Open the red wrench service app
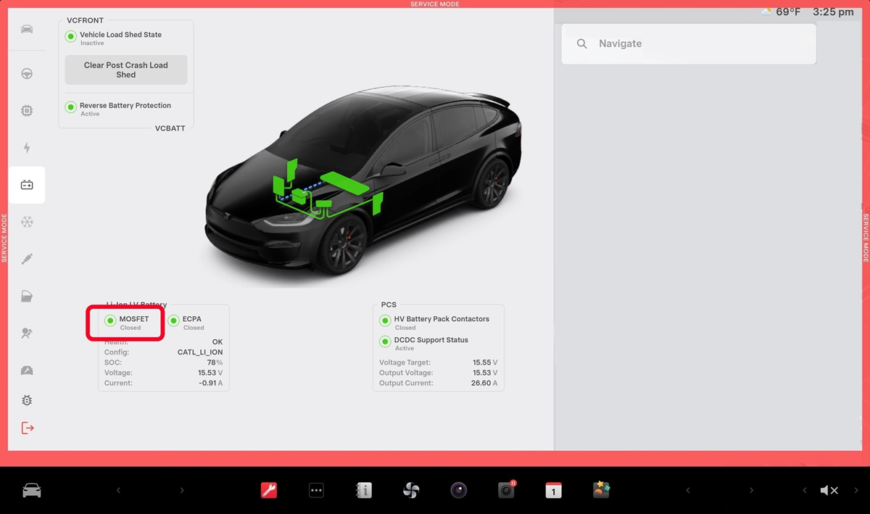The image size is (870, 514). tap(269, 491)
